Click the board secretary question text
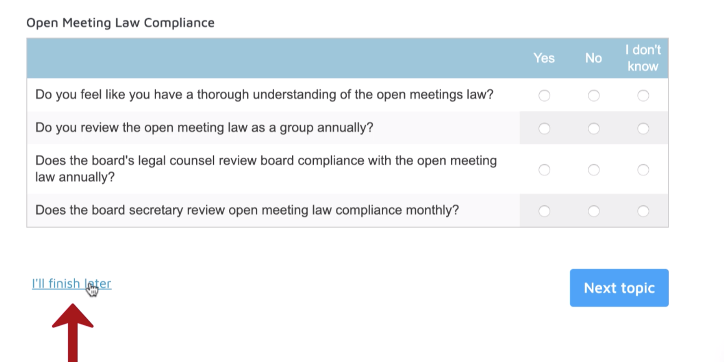This screenshot has width=724, height=362. click(x=247, y=210)
